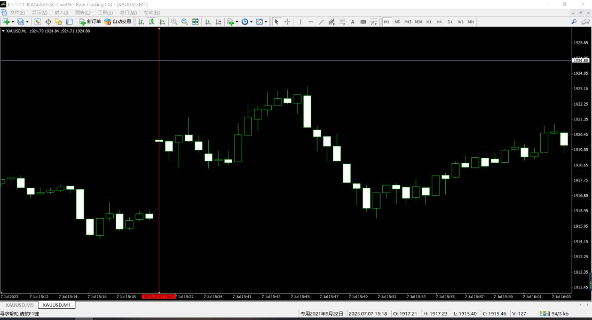Click the XAUUSD,M1 chart title triangle
The image size is (592, 320).
(x=3, y=31)
